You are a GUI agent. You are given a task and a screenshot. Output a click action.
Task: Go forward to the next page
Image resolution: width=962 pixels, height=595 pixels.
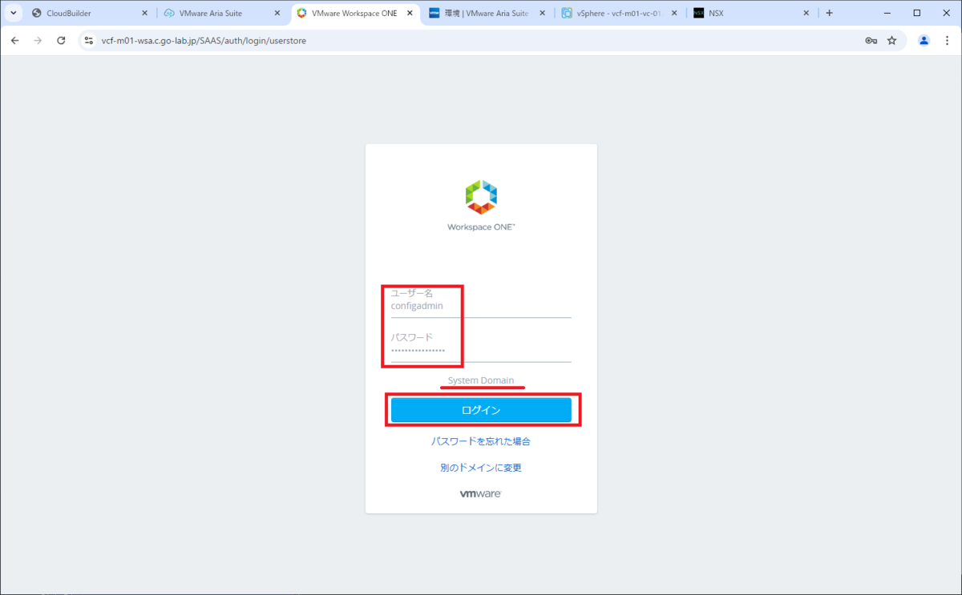38,40
